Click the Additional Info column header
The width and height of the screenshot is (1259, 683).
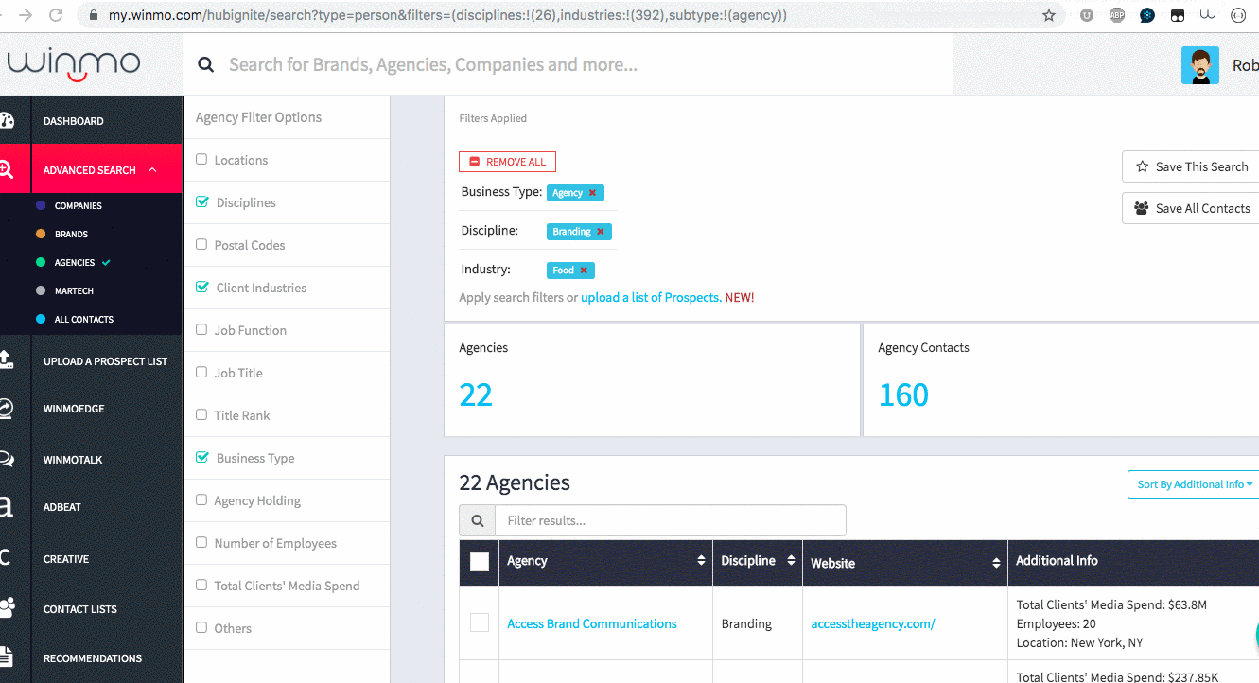[1057, 561]
